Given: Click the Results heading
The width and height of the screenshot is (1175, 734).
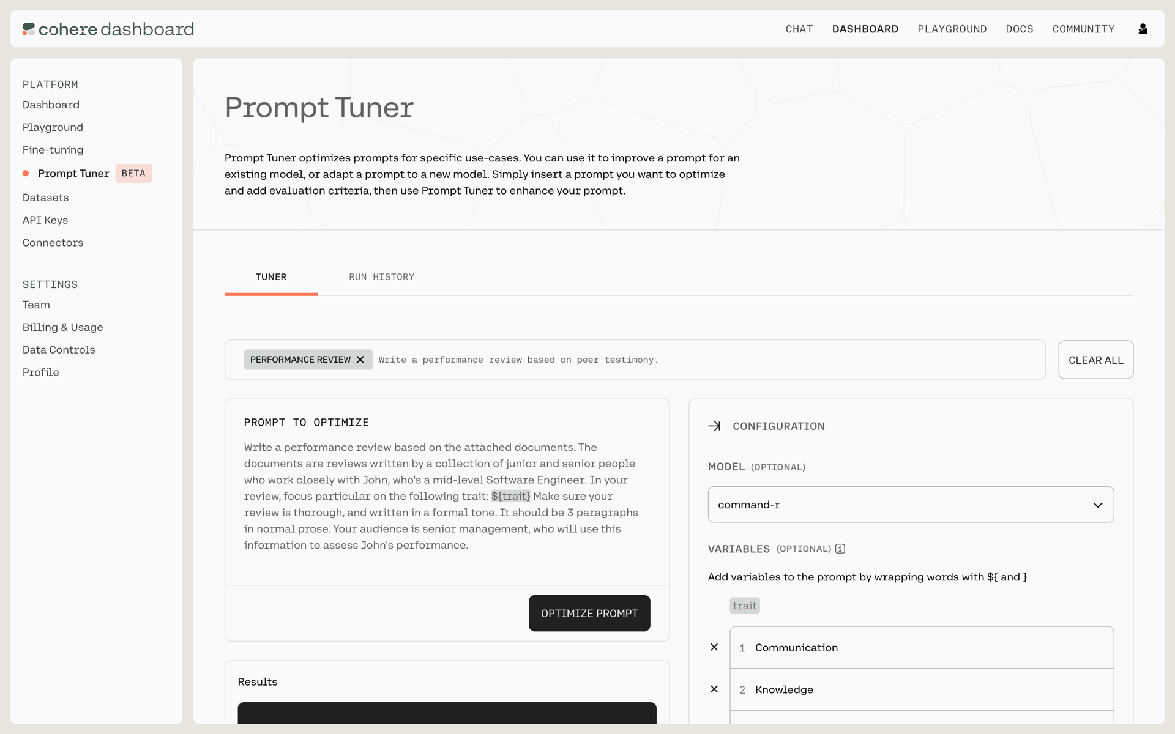Looking at the screenshot, I should [x=257, y=681].
